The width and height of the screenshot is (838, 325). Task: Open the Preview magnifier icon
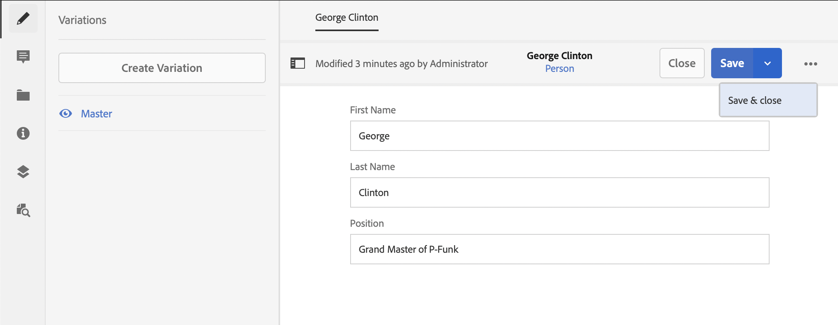(x=23, y=210)
